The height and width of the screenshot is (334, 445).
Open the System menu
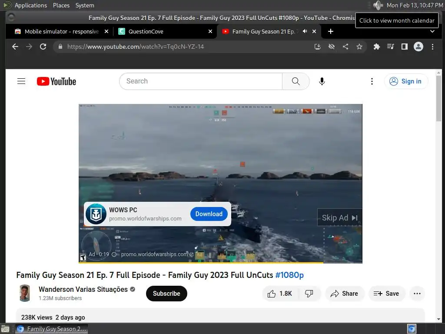[x=85, y=5]
